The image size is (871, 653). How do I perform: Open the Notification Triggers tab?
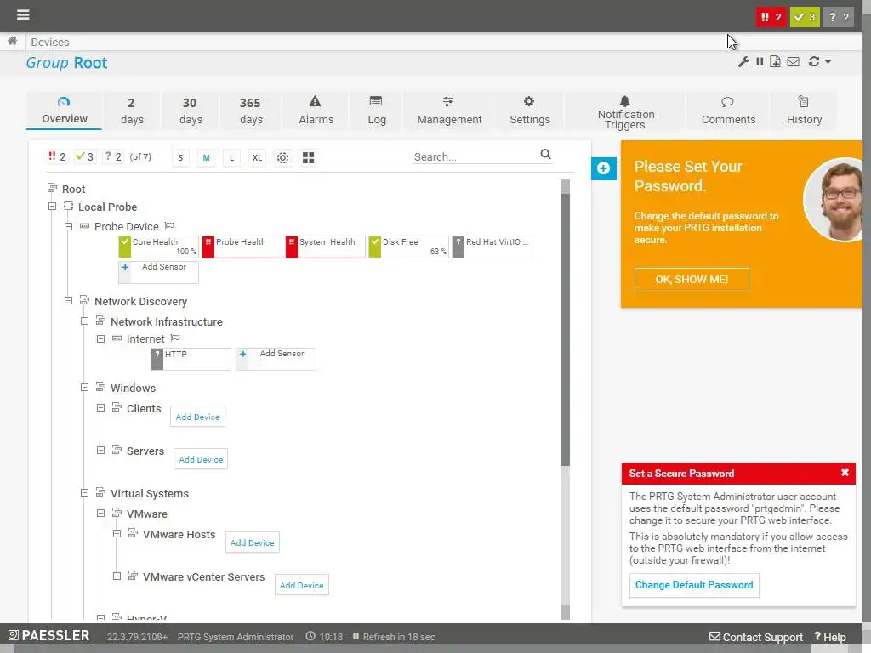(x=625, y=111)
